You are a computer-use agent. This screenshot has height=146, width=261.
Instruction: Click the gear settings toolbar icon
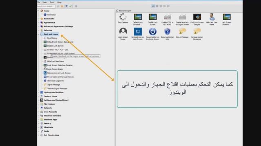pyautogui.click(x=76, y=6)
